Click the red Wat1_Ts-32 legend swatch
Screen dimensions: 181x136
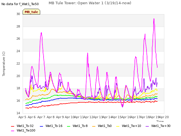[x=13, y=126]
